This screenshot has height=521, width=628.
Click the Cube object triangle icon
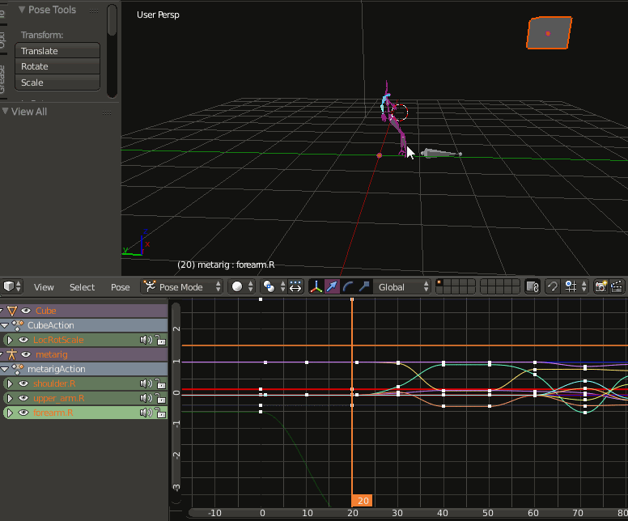[x=12, y=311]
